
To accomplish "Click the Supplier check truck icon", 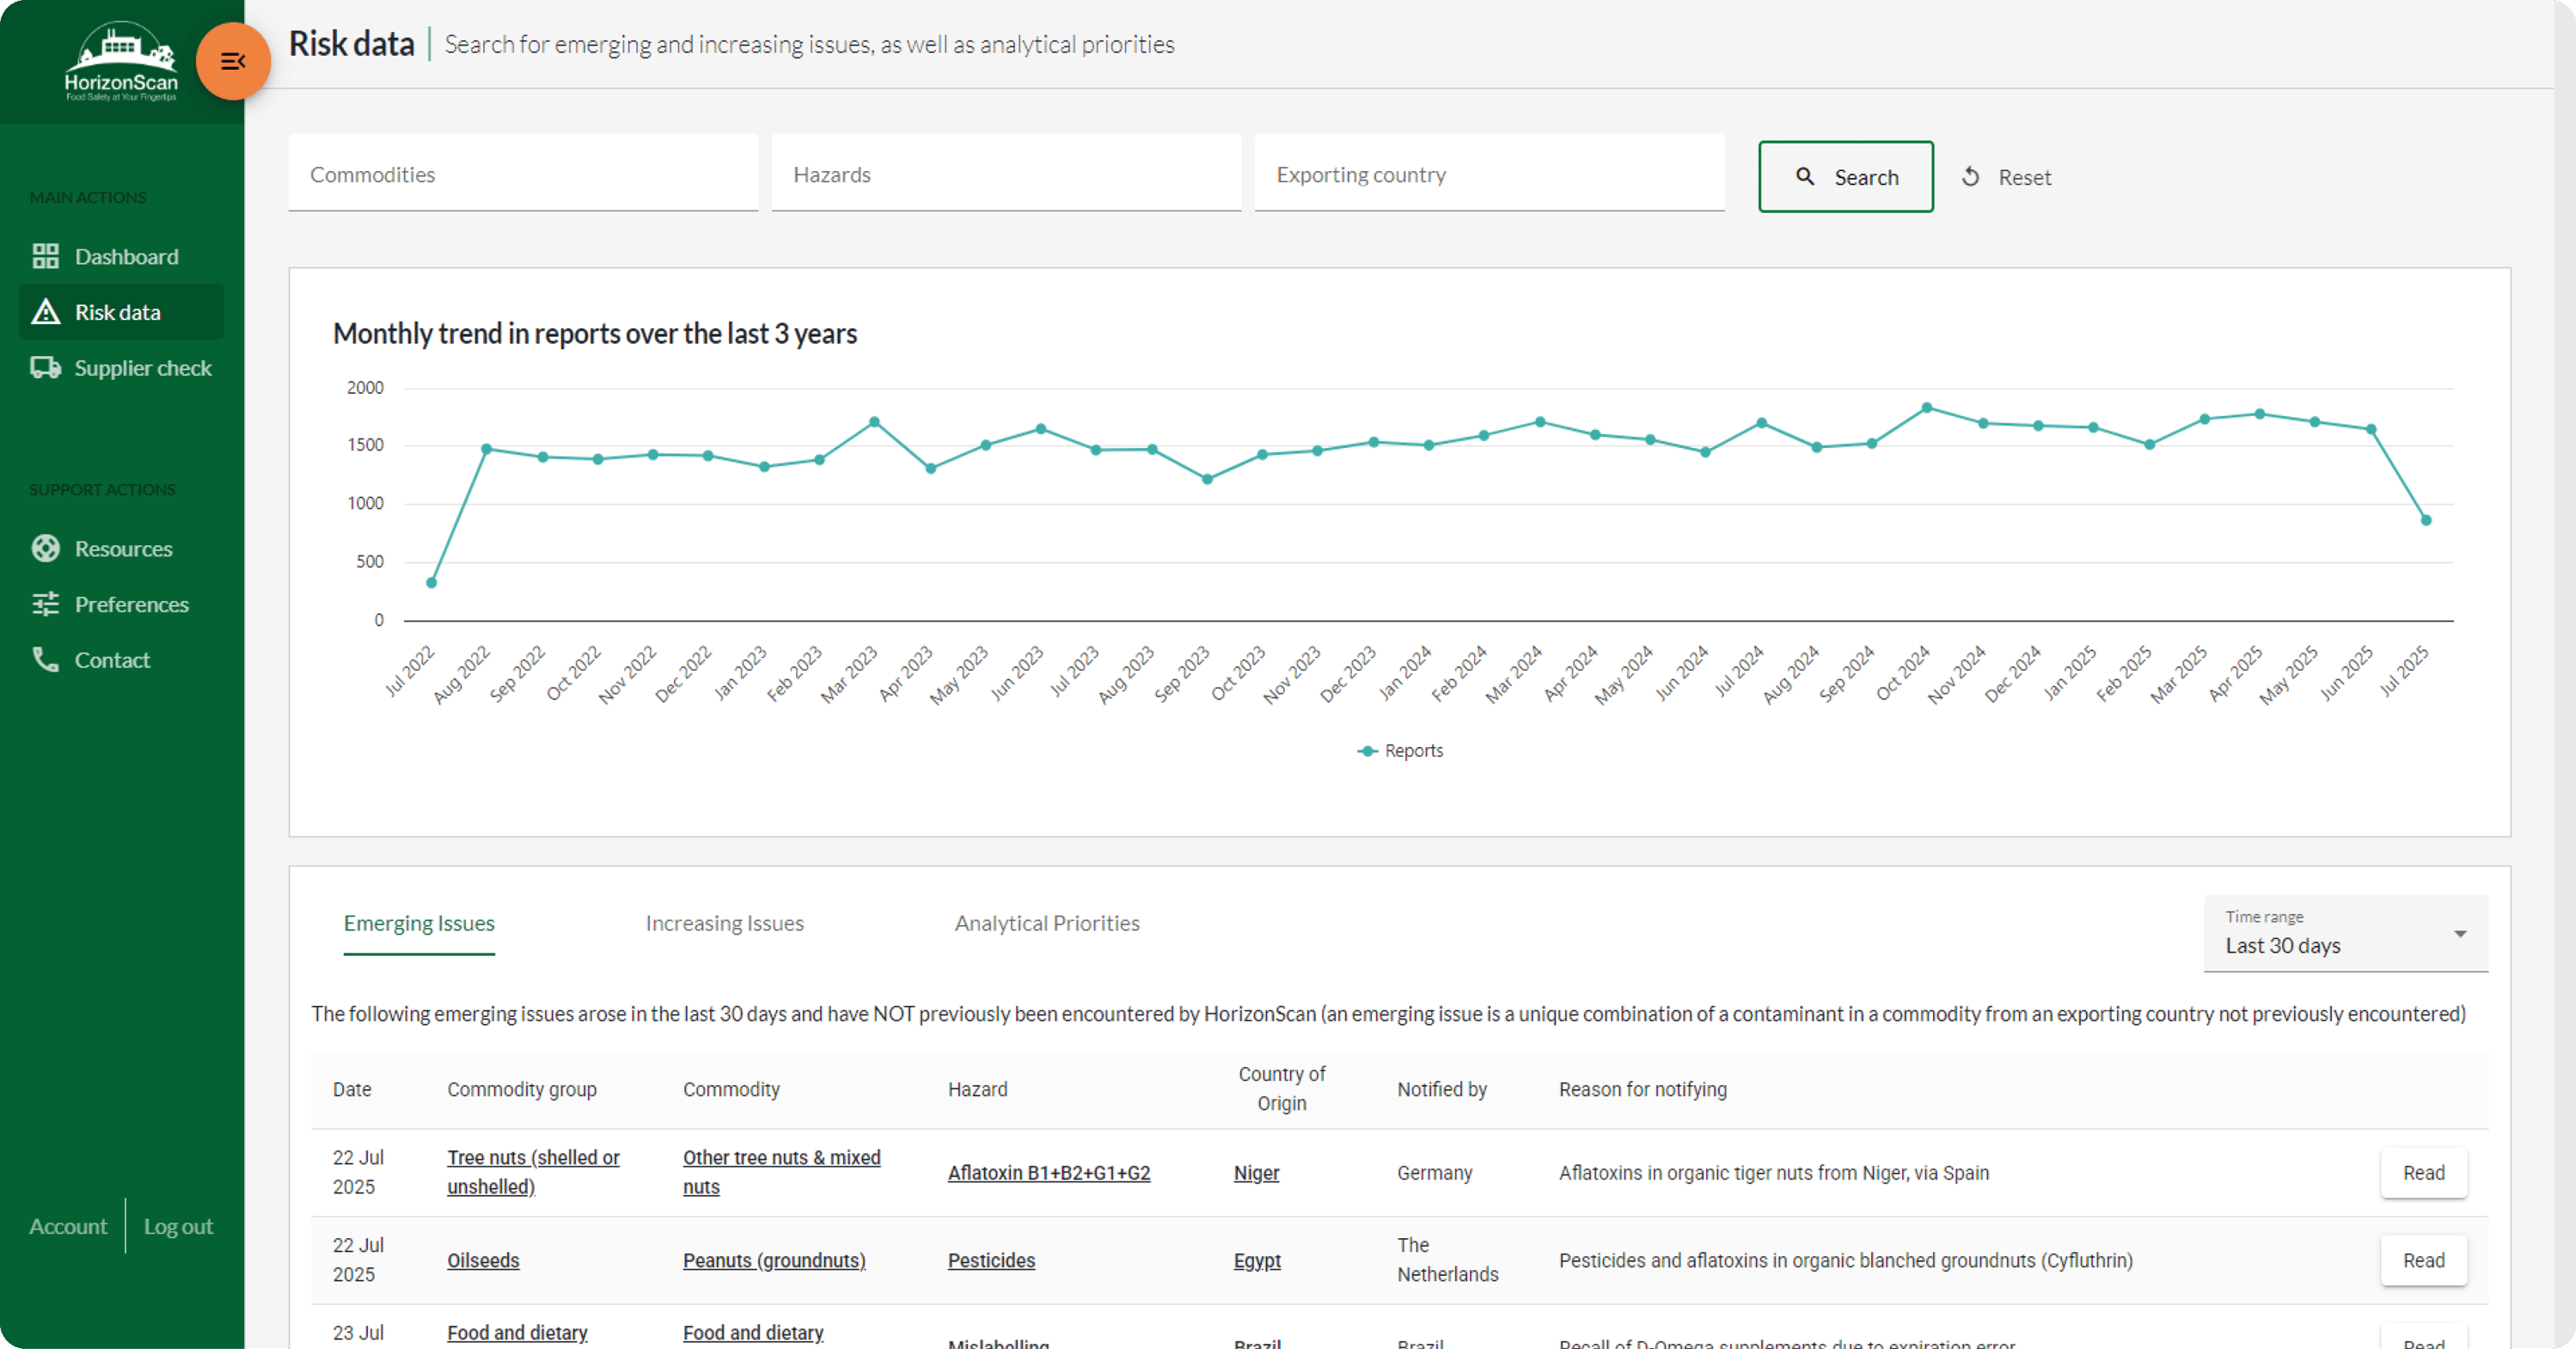I will (x=45, y=367).
